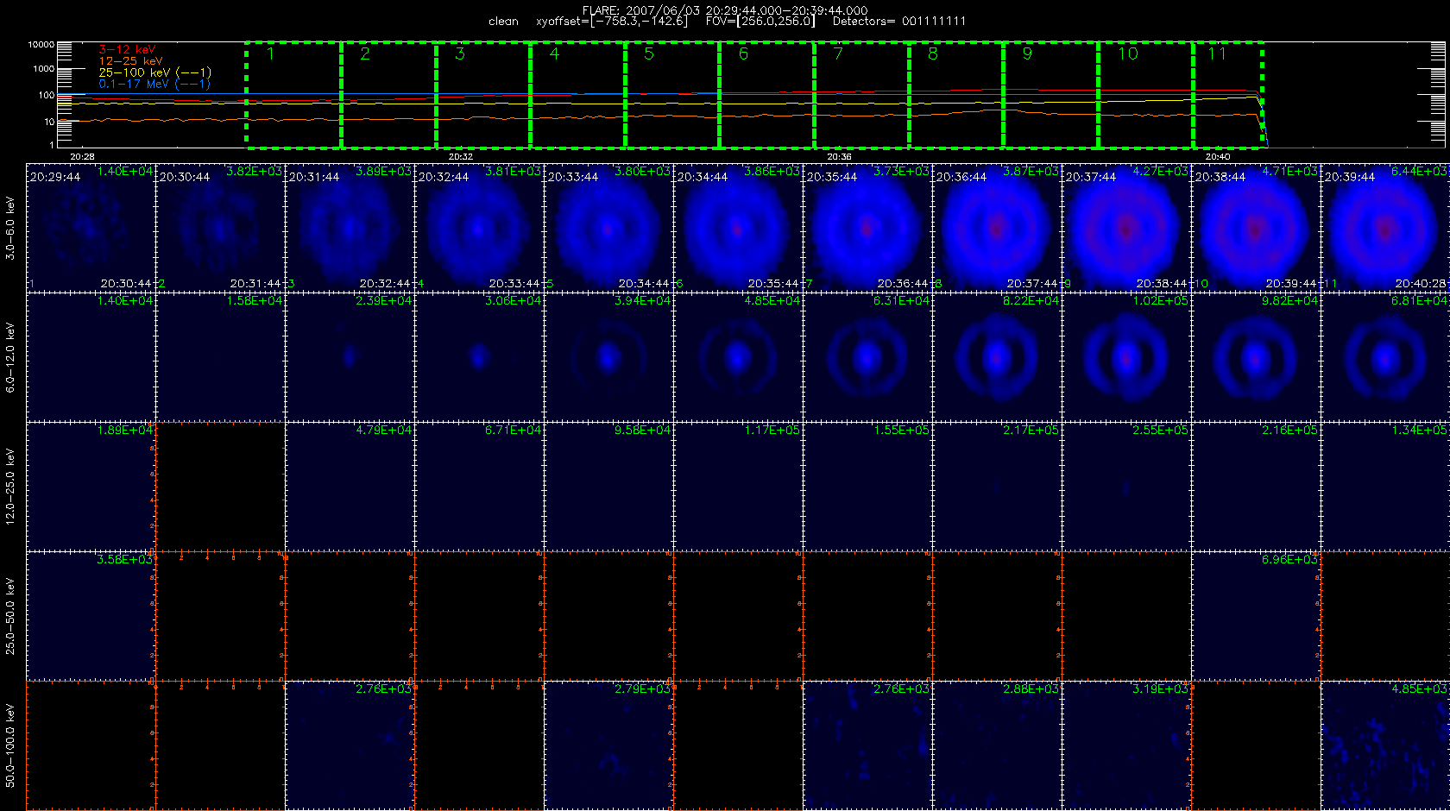
Task: Select interval 11 marker in the lightcurve plot
Action: point(1217,54)
